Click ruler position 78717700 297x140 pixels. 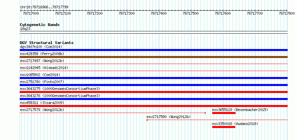255,13
